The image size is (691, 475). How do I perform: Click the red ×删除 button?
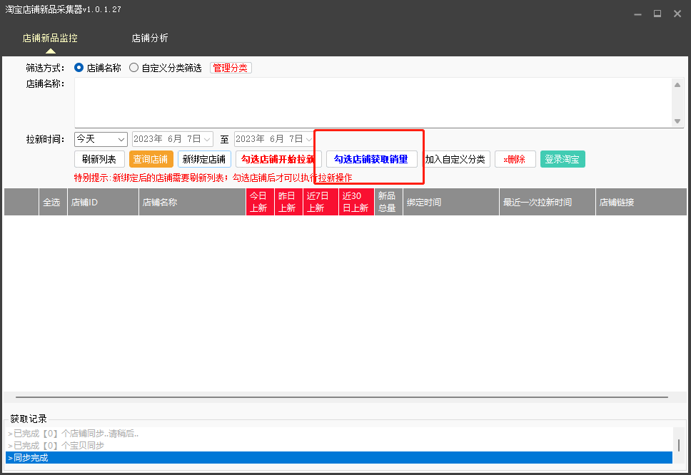(x=515, y=159)
